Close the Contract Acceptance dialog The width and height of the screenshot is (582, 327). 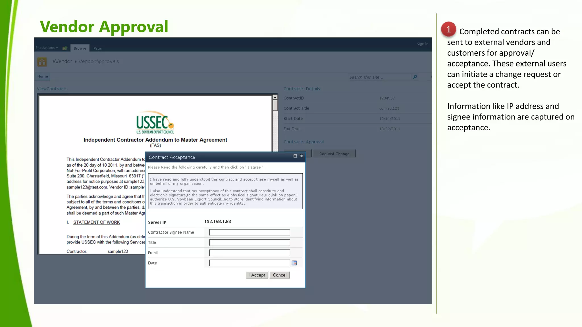[302, 156]
